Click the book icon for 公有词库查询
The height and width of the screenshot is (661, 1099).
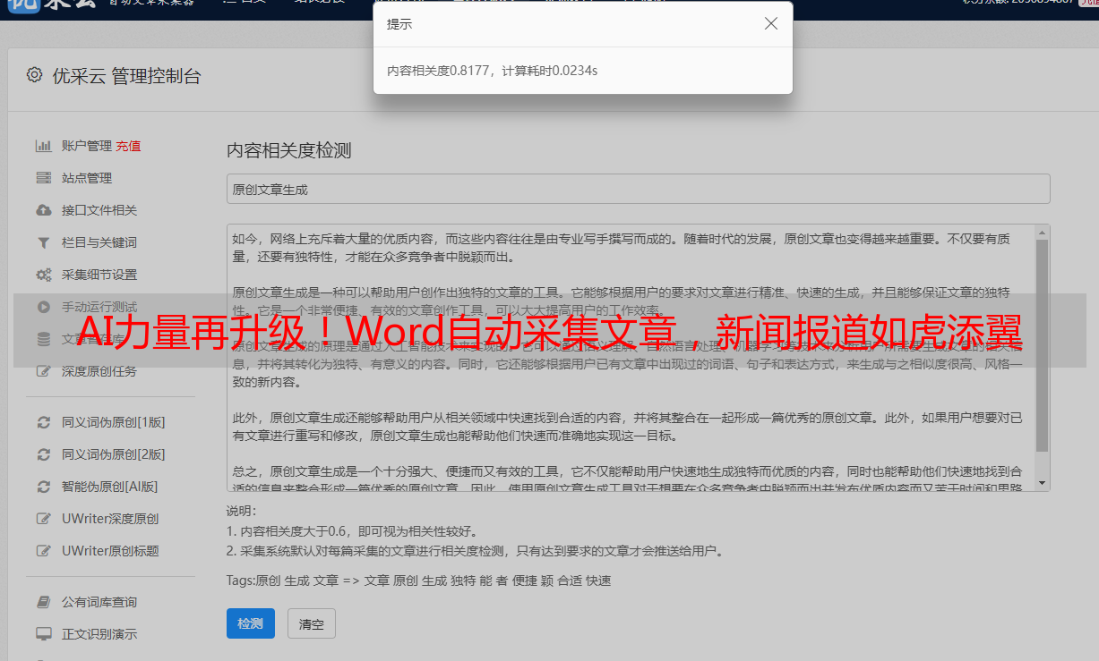click(x=43, y=602)
